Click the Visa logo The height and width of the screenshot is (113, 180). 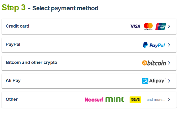pos(135,26)
